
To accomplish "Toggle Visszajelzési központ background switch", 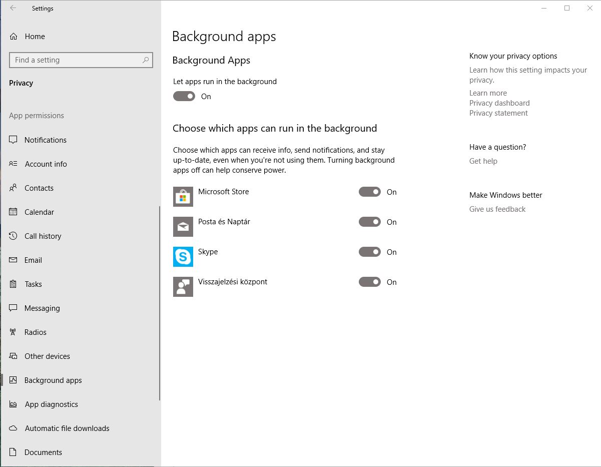I will click(x=370, y=282).
